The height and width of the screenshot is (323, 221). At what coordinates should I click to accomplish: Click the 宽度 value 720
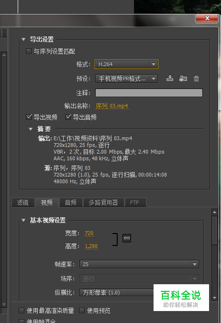pos(89,233)
